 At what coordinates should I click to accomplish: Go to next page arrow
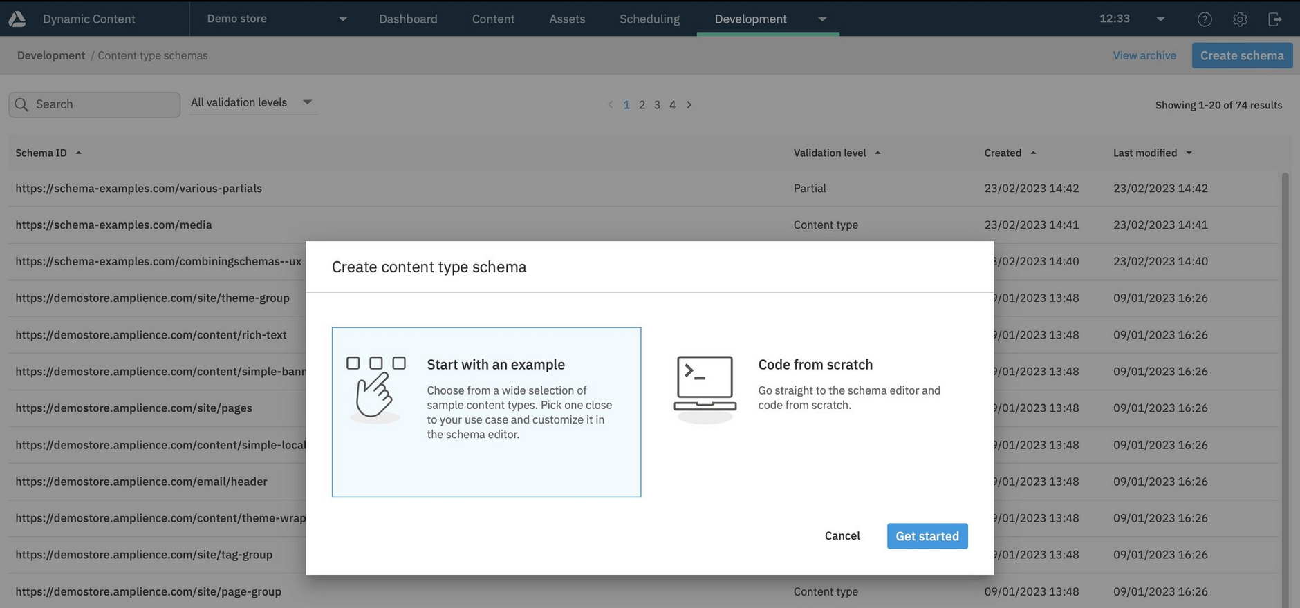(689, 105)
